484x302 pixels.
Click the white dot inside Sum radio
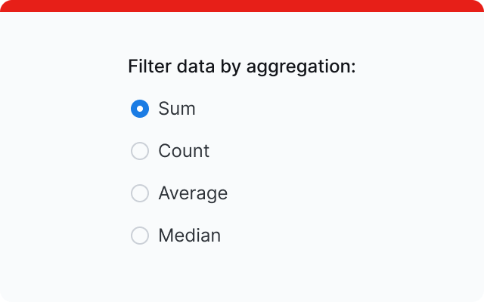(x=140, y=109)
